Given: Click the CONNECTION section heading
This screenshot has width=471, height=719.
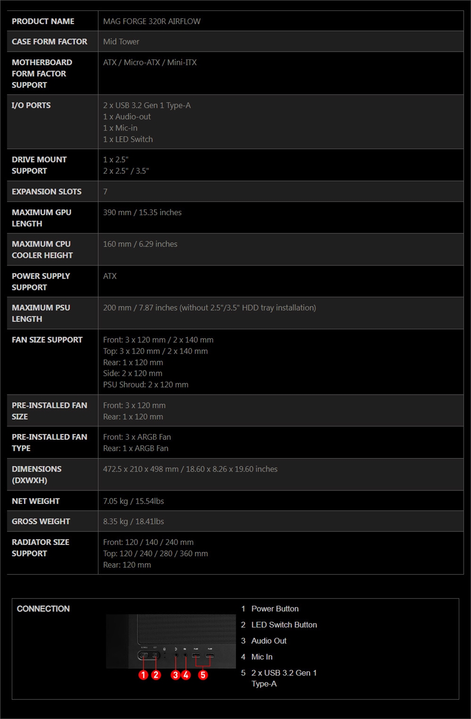Looking at the screenshot, I should click(x=43, y=608).
